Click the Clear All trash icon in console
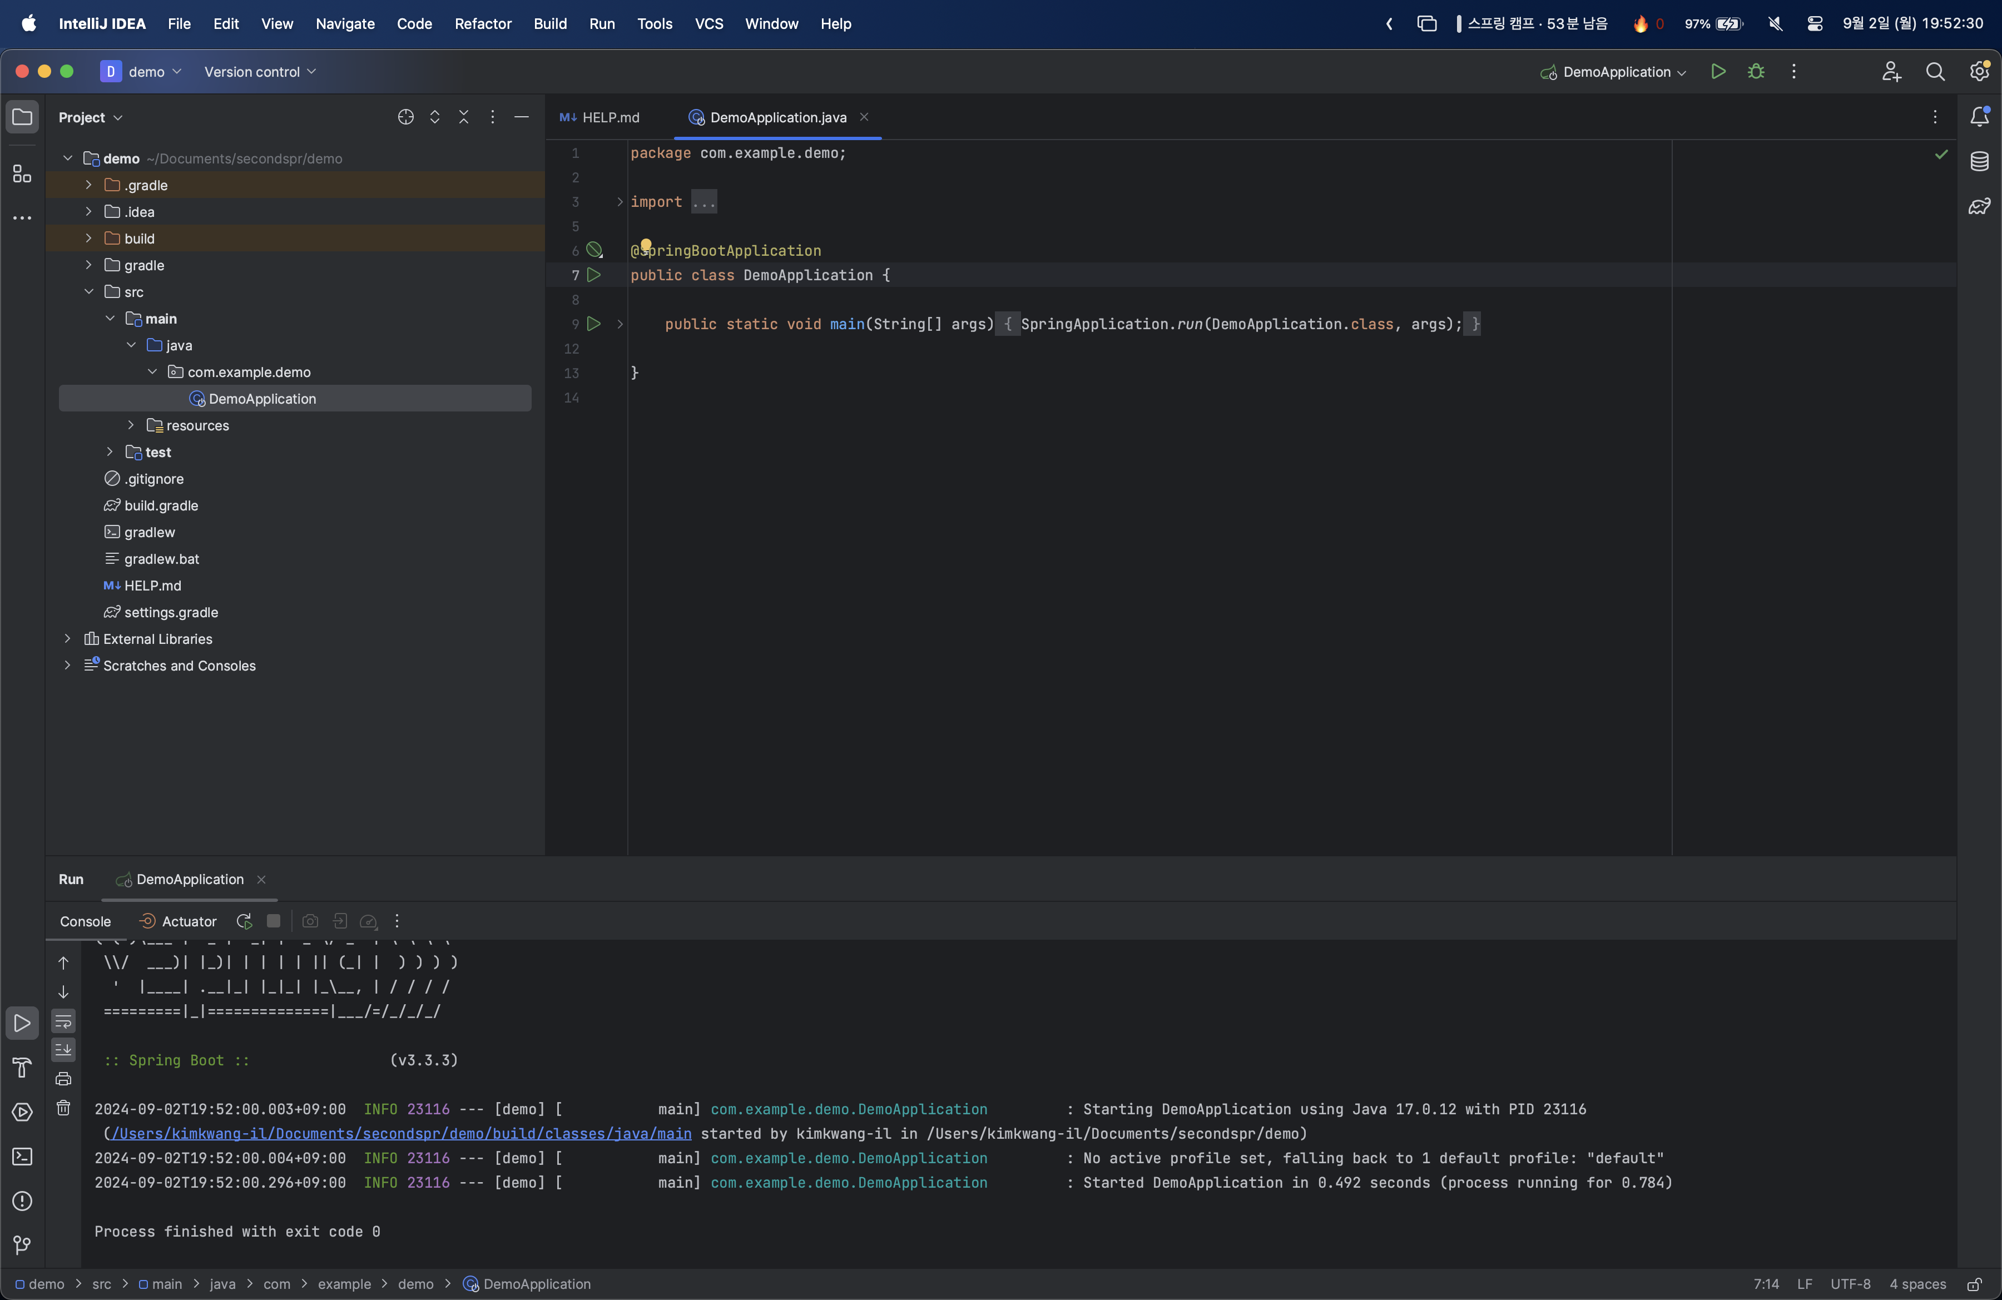 click(x=63, y=1108)
